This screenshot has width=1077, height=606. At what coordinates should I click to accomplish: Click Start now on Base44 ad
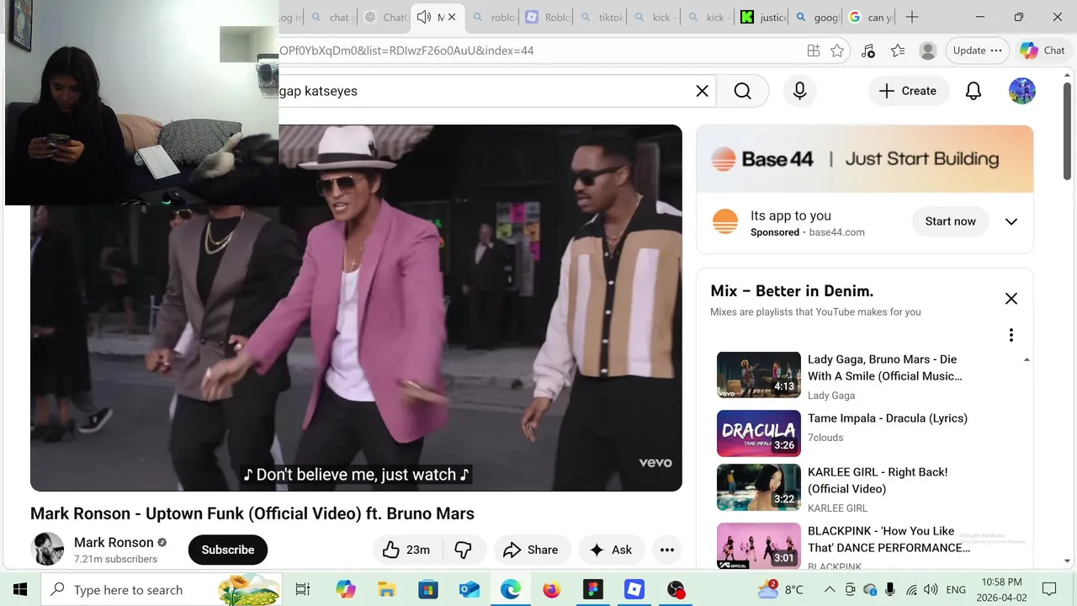pos(950,221)
